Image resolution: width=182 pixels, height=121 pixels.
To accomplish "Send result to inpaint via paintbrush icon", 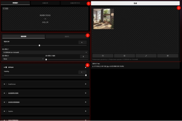I will coord(146,56).
